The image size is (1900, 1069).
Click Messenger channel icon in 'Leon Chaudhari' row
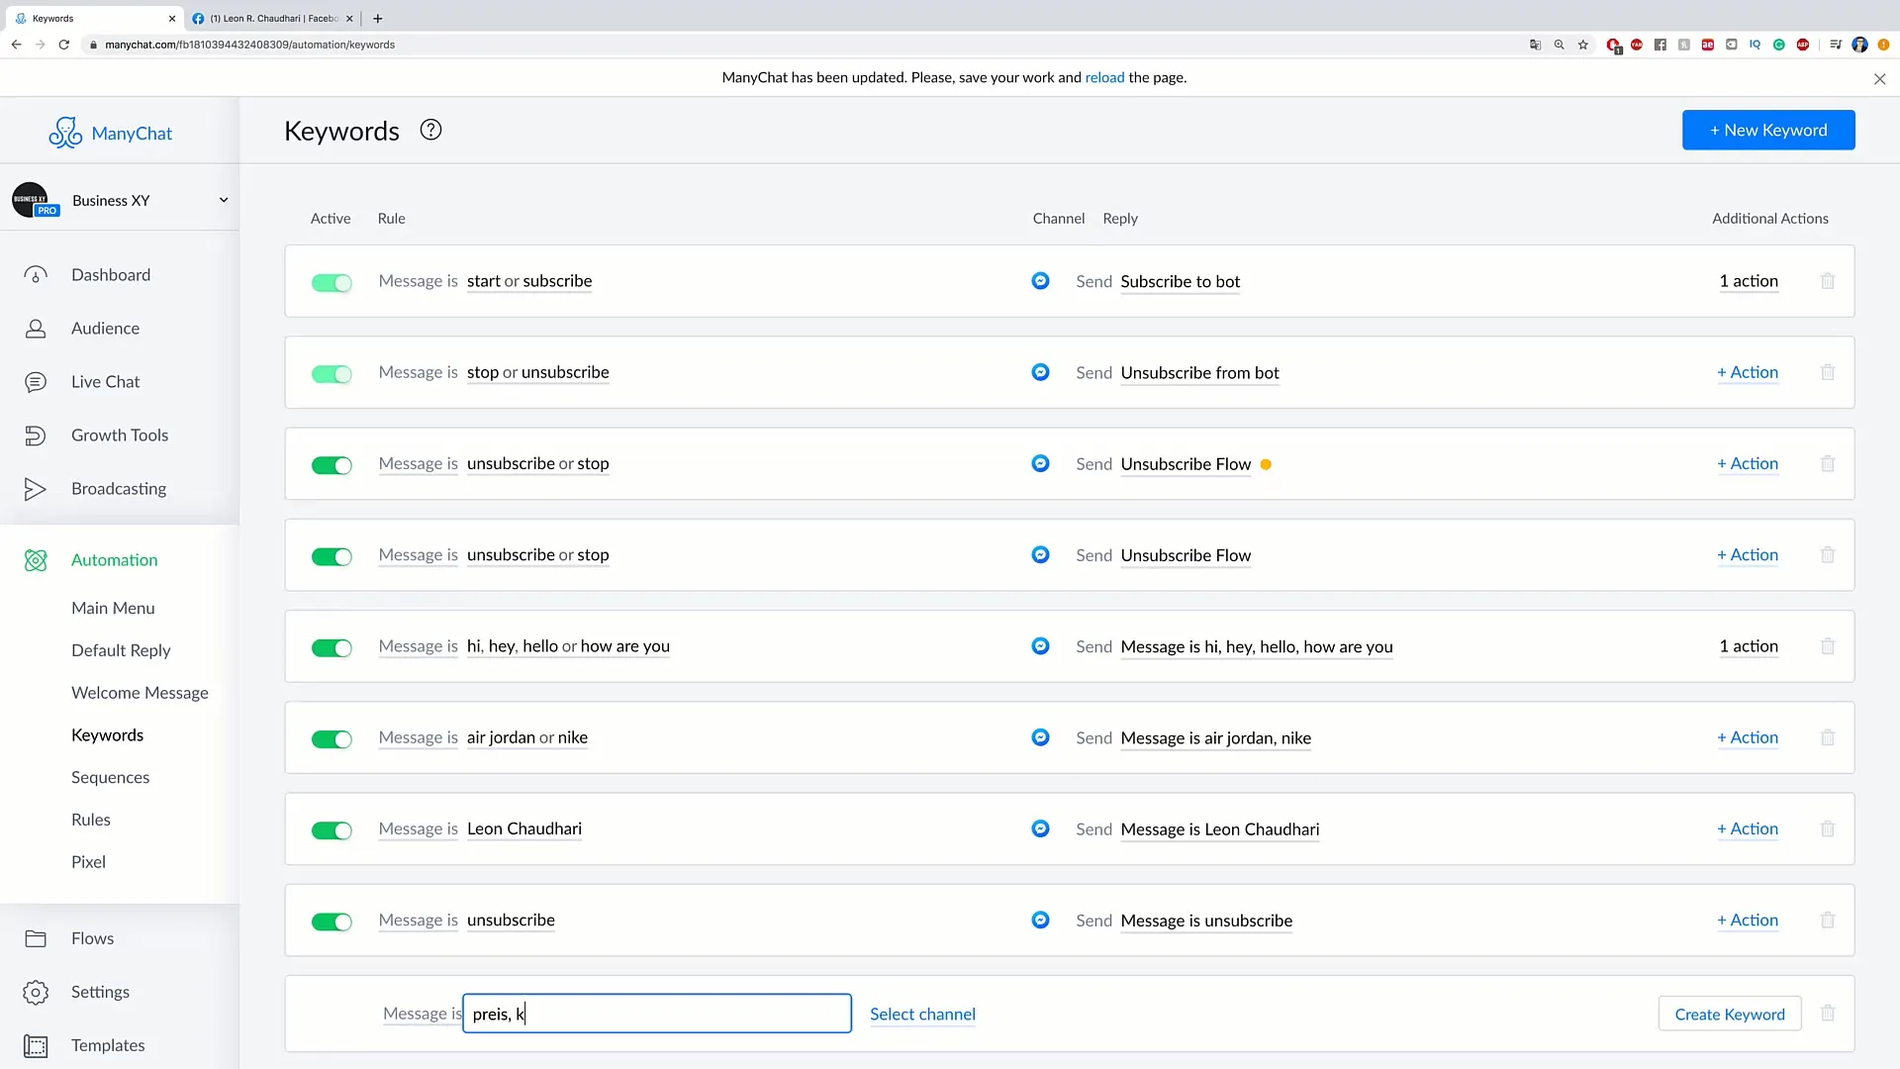click(x=1040, y=828)
